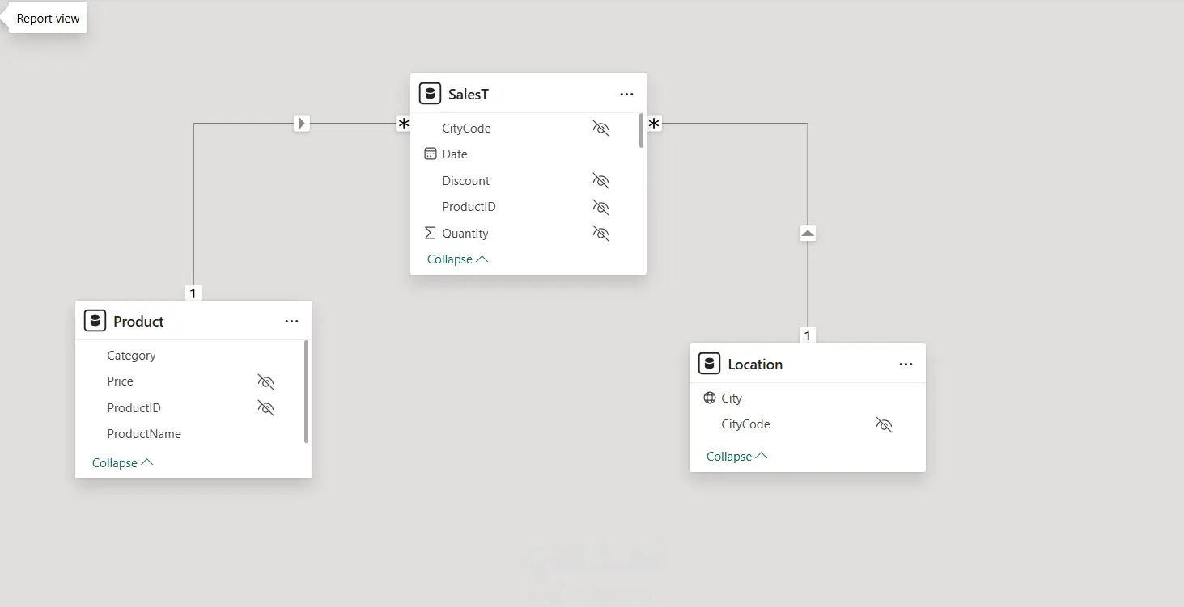Toggle visibility of CityCode in SalesT table

[600, 129]
